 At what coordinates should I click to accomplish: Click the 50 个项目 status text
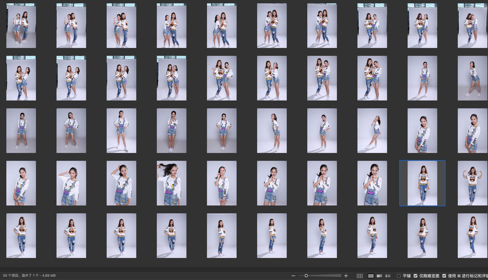[x=11, y=276]
